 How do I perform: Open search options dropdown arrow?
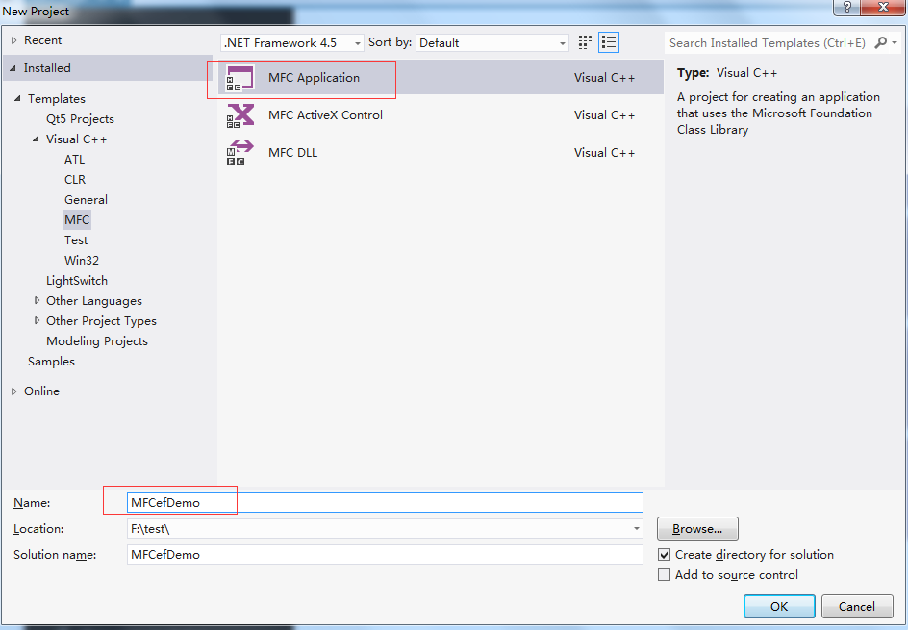[895, 43]
